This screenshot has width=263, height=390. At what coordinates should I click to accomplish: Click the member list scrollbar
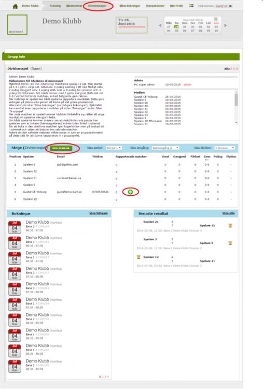point(236,107)
